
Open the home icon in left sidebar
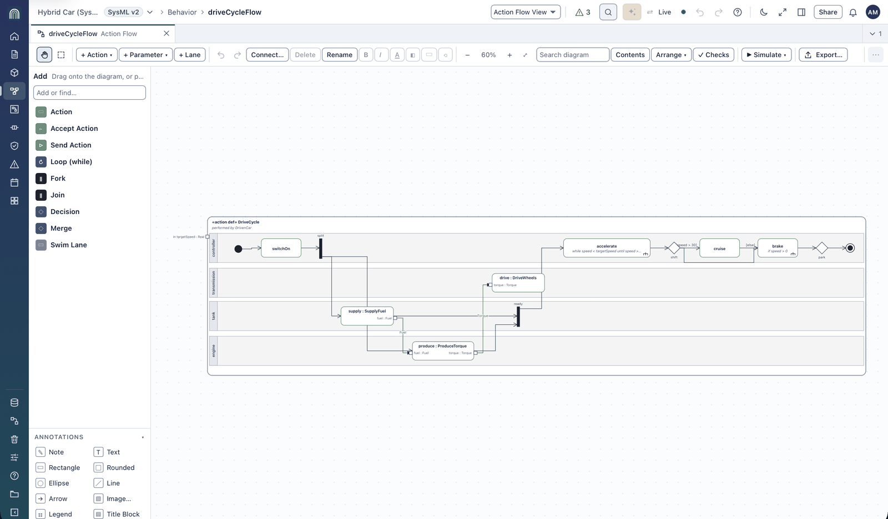(x=14, y=36)
